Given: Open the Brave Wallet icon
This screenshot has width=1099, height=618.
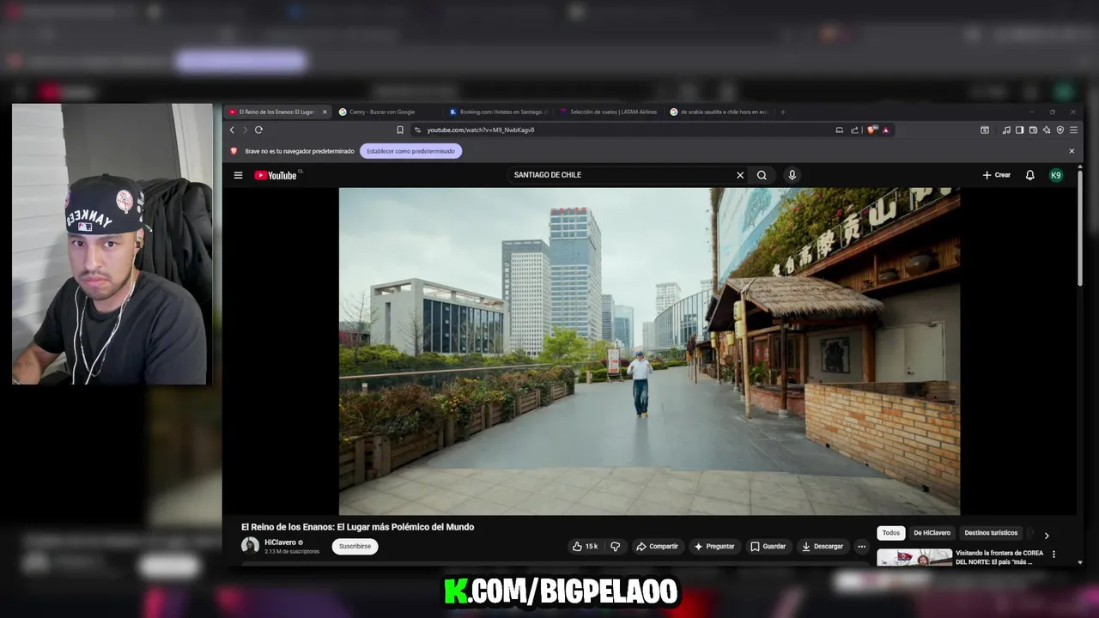Looking at the screenshot, I should pyautogui.click(x=1034, y=130).
